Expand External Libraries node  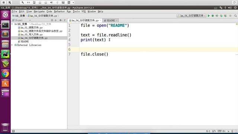[x=12, y=45]
